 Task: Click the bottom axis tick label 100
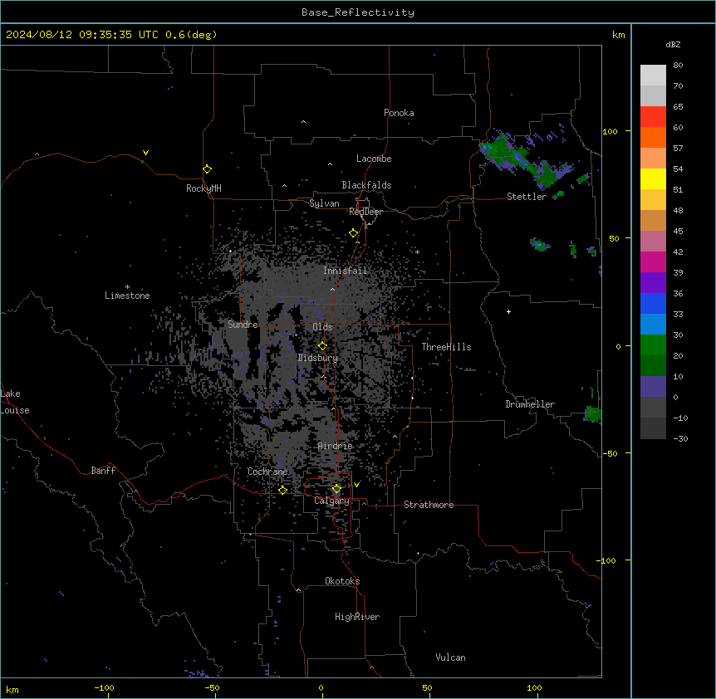(534, 687)
